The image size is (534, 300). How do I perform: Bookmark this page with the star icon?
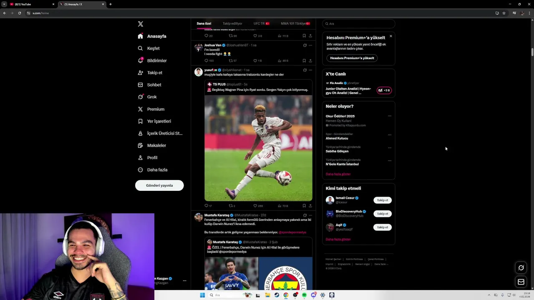point(504,13)
